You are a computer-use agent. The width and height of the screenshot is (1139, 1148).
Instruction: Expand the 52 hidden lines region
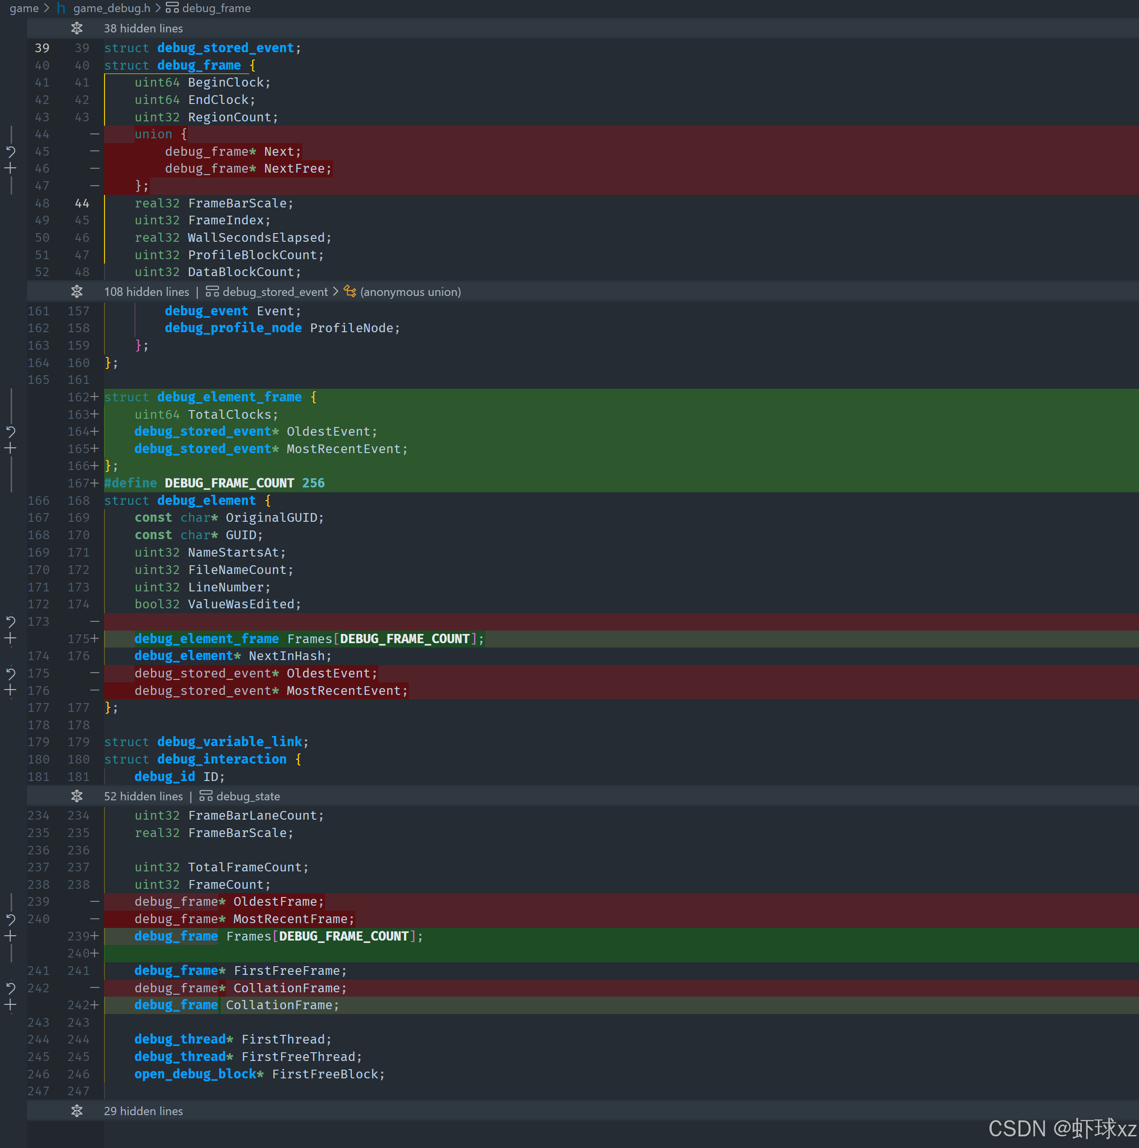pyautogui.click(x=76, y=796)
